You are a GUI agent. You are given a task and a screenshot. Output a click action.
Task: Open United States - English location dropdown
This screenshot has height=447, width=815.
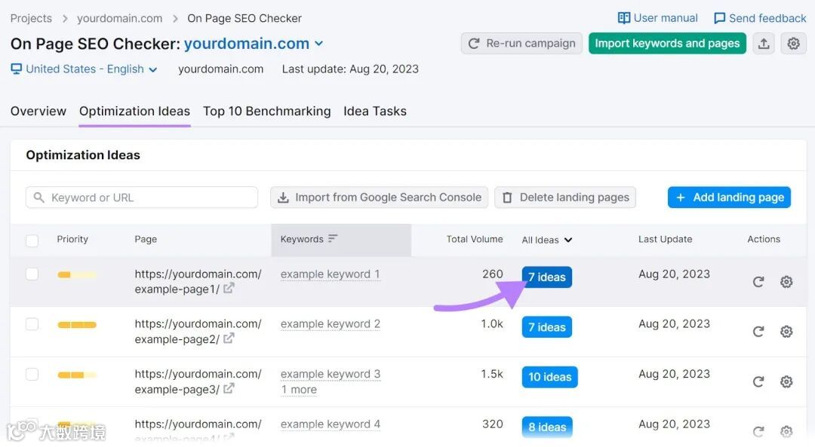(84, 69)
